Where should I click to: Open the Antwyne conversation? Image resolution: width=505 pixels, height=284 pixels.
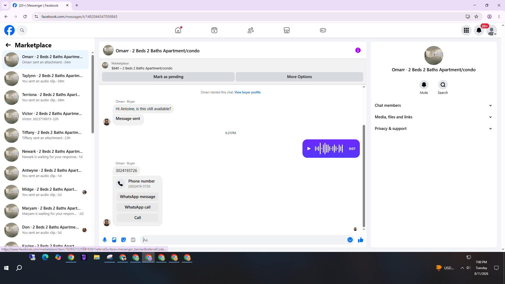click(x=46, y=173)
